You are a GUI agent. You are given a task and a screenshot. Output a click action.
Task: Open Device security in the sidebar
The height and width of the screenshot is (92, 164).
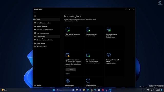click(x=47, y=37)
